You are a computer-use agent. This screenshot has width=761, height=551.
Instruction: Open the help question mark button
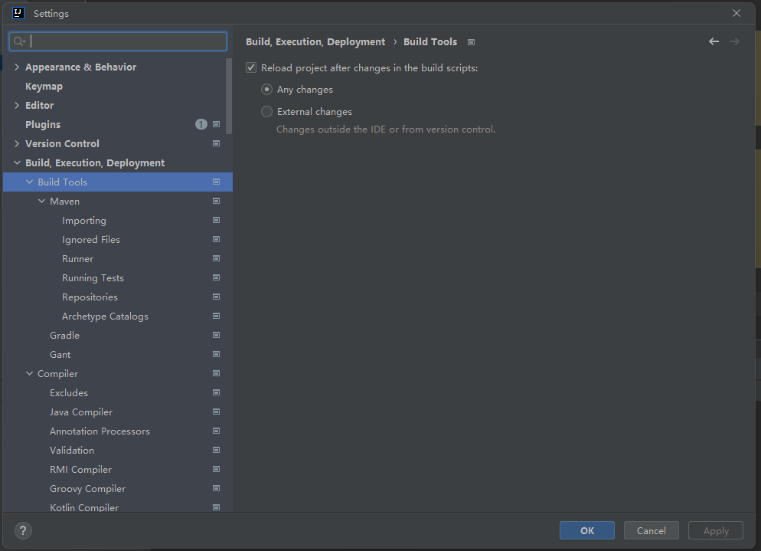click(23, 530)
